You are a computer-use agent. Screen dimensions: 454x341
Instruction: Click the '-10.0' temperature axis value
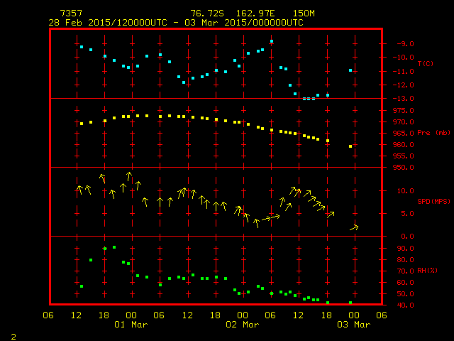pyautogui.click(x=404, y=57)
